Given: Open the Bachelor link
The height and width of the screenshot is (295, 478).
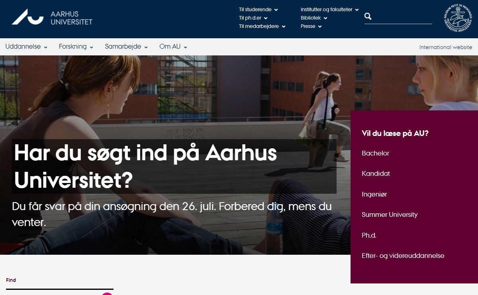Looking at the screenshot, I should coord(375,153).
